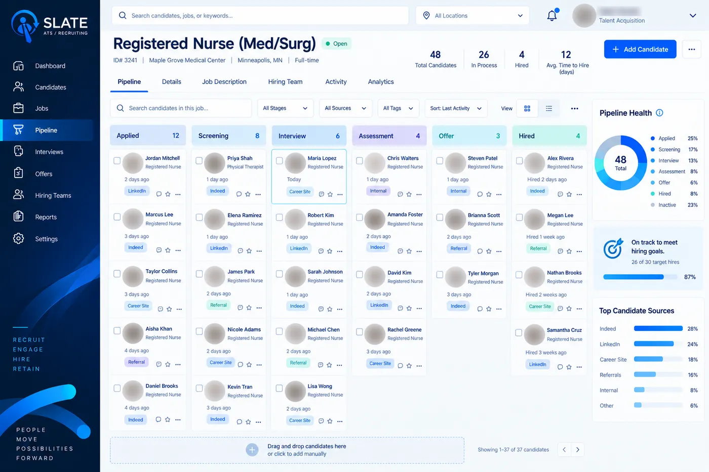Image resolution: width=709 pixels, height=472 pixels.
Task: Tick the checkbox for Tyler Morgan
Action: click(440, 275)
